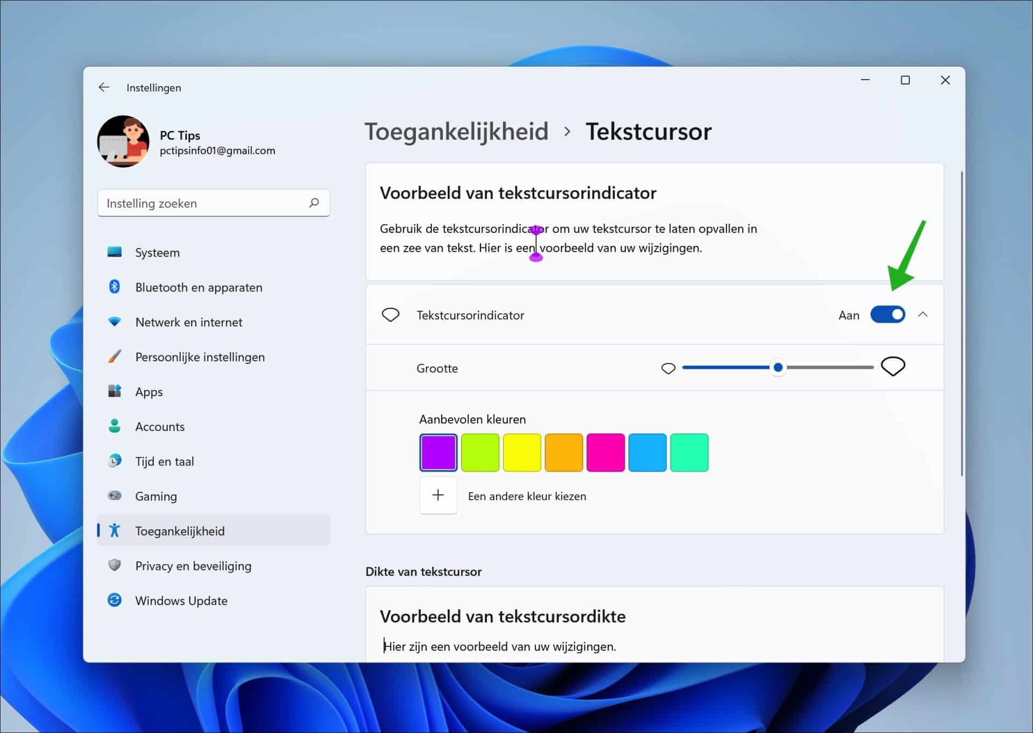This screenshot has width=1033, height=733.
Task: Click the Apps icon in the sidebar
Action: pyautogui.click(x=115, y=391)
